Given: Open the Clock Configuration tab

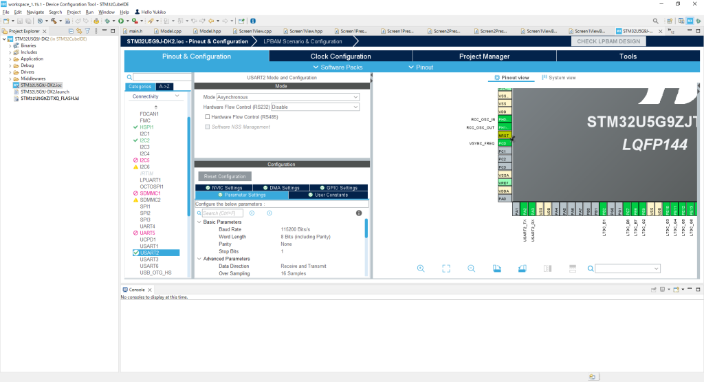Looking at the screenshot, I should [x=341, y=56].
